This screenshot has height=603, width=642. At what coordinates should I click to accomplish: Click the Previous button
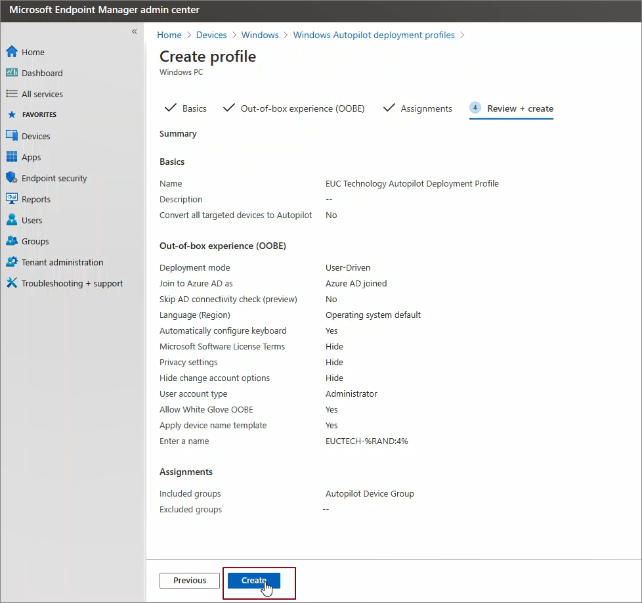point(190,581)
